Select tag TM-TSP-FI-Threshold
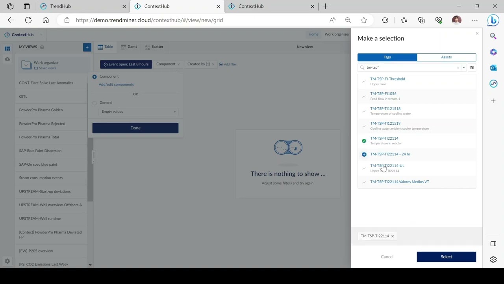 (x=387, y=79)
